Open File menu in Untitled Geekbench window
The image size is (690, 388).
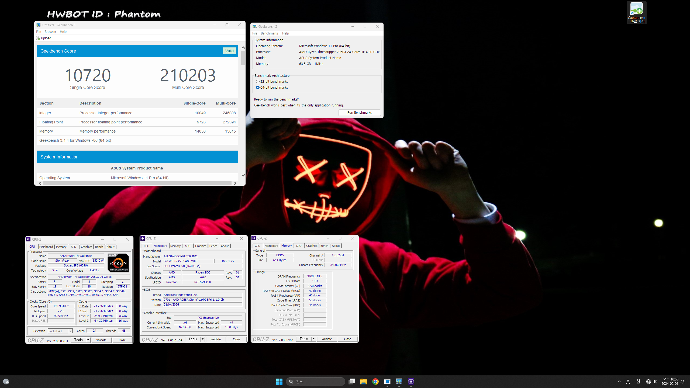(x=39, y=32)
